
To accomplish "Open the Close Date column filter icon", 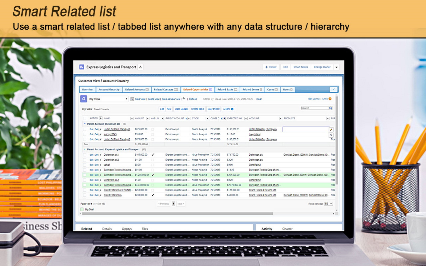I will pos(224,118).
